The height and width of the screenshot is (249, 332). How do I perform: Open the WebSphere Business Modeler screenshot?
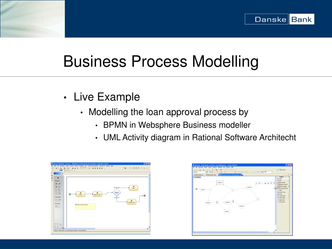click(101, 198)
